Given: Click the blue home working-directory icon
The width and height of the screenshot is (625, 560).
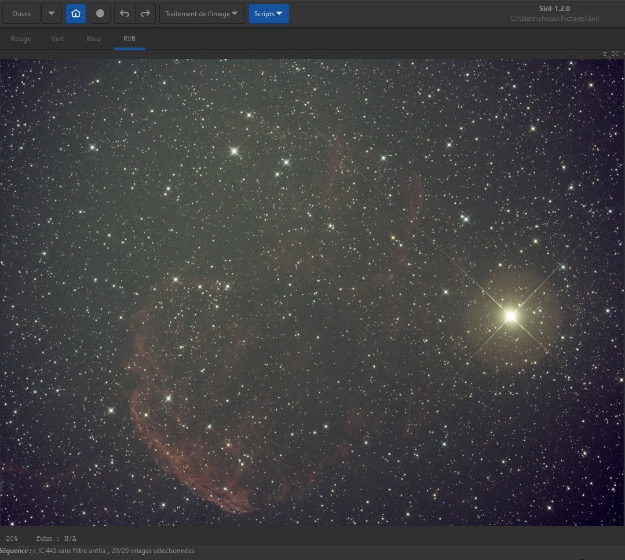Looking at the screenshot, I should [x=76, y=13].
